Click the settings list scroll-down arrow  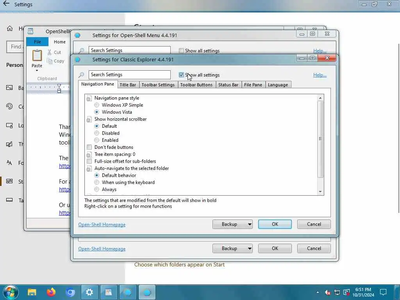point(320,192)
